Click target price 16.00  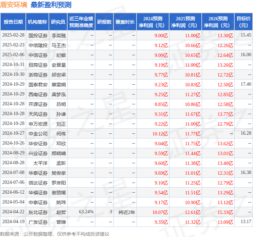click(246, 55)
